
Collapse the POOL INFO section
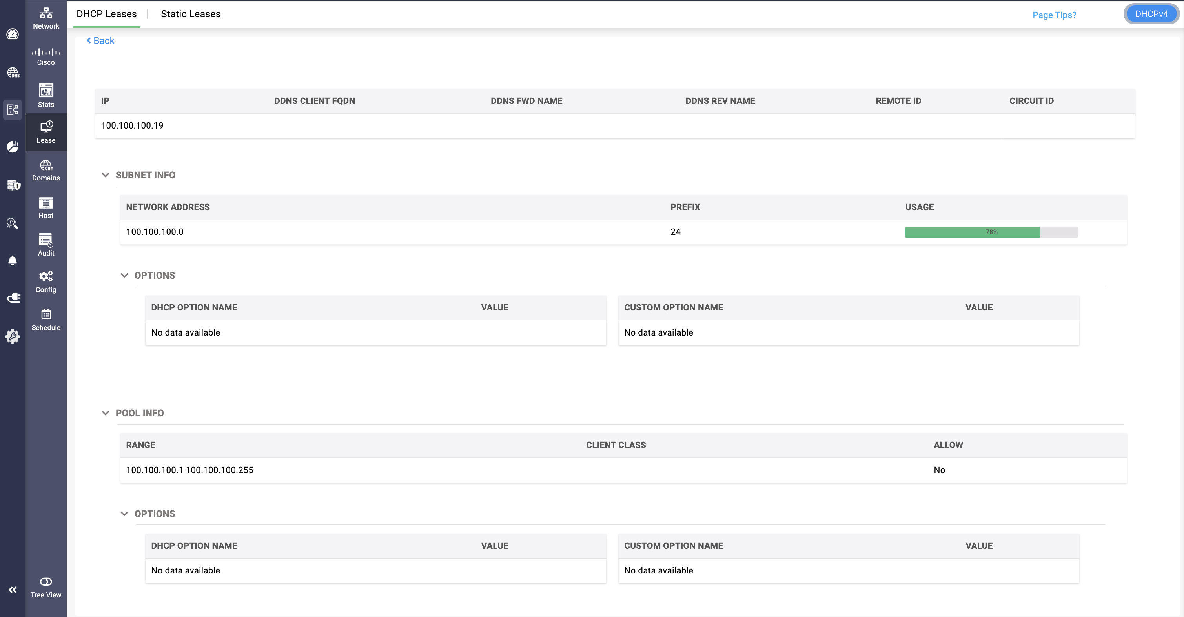click(x=105, y=413)
